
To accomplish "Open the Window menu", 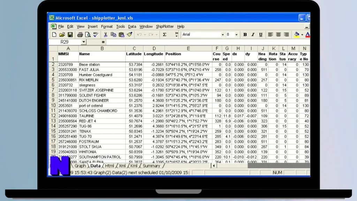I will [146, 27].
